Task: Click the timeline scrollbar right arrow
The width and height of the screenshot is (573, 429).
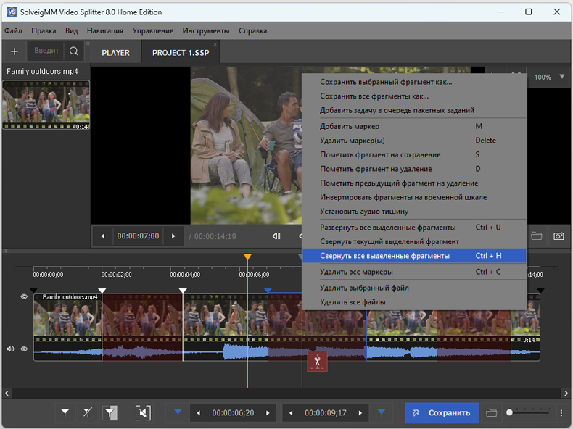Action: click(x=566, y=393)
